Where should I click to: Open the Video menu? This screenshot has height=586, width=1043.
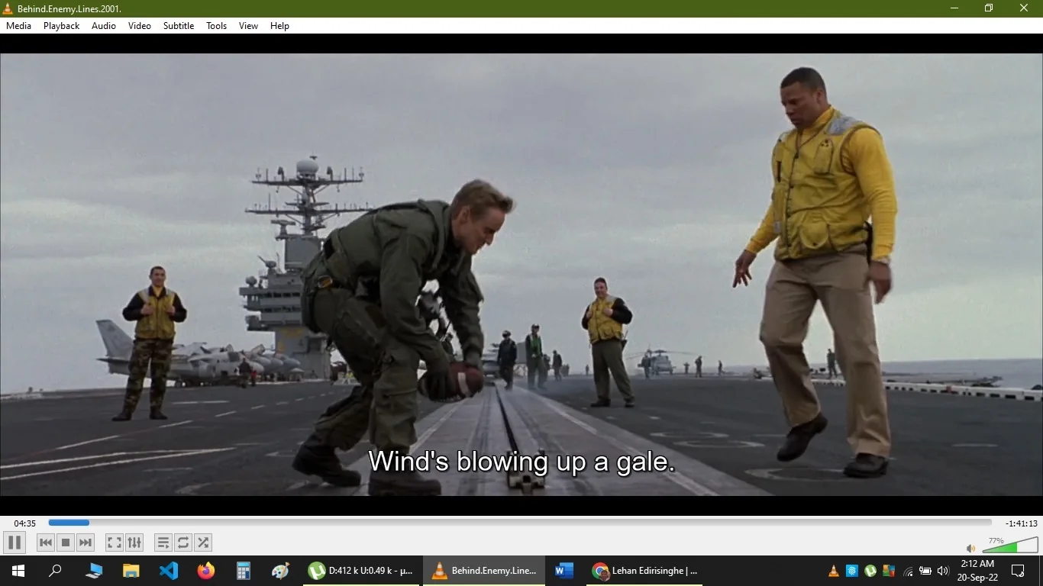tap(140, 25)
